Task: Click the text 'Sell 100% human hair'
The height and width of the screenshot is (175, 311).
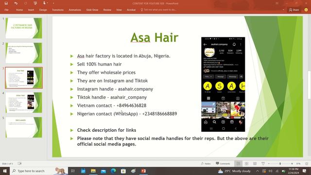Action: click(x=99, y=64)
